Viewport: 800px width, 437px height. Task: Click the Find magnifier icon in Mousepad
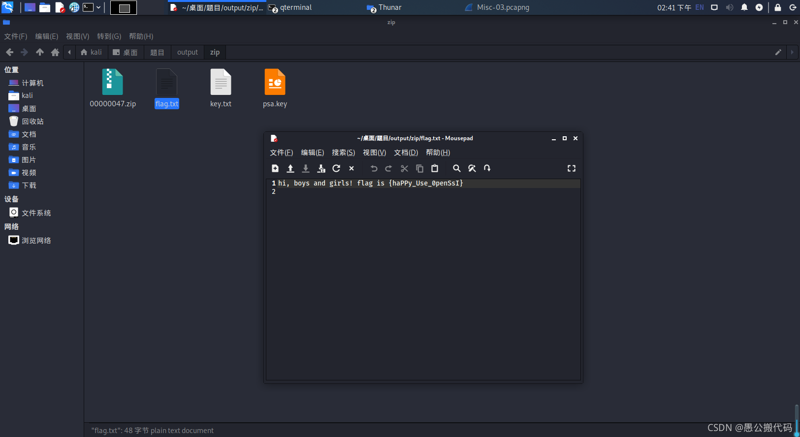click(457, 168)
